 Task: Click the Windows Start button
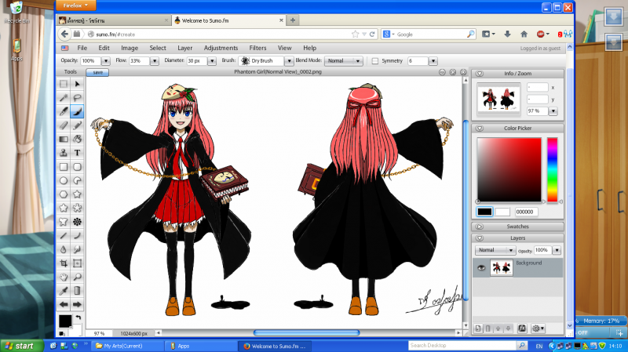click(x=21, y=345)
